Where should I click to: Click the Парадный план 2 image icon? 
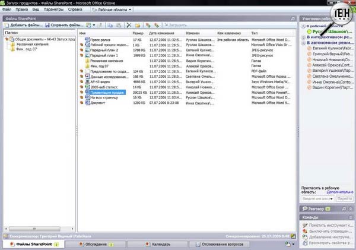tap(87, 50)
